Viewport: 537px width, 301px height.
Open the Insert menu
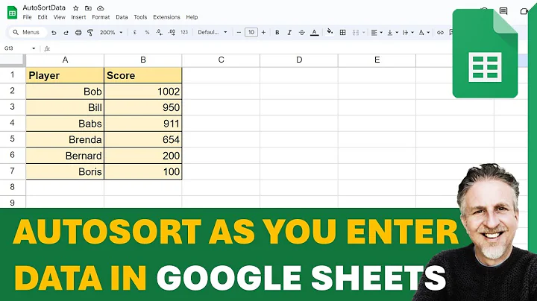78,17
